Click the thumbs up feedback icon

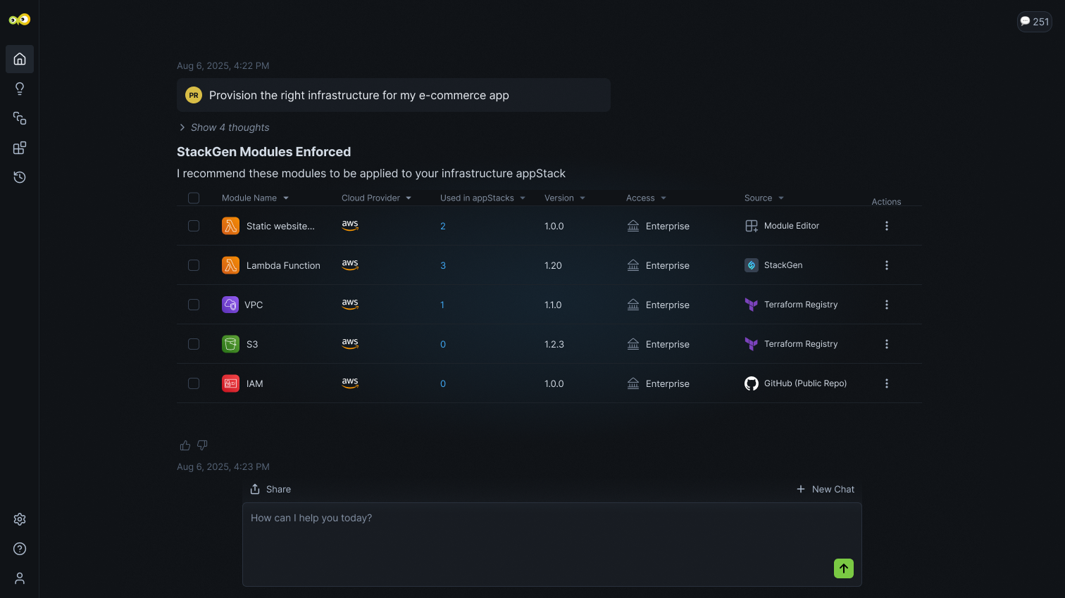tap(185, 445)
